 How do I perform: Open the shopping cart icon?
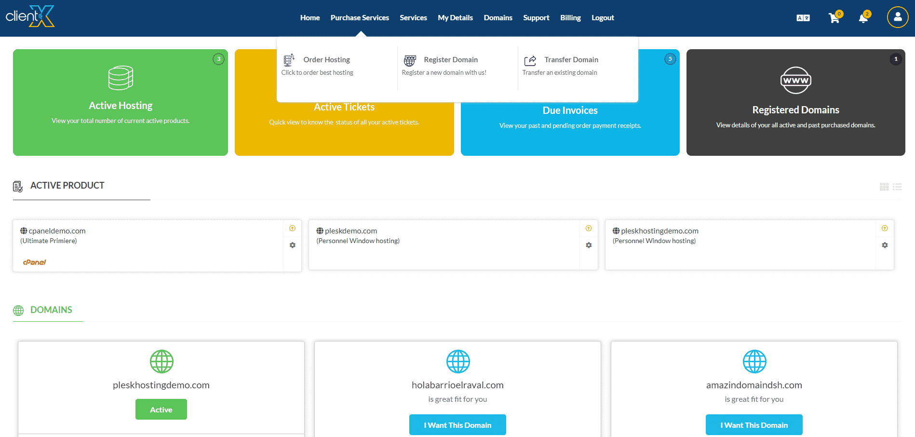pos(834,18)
